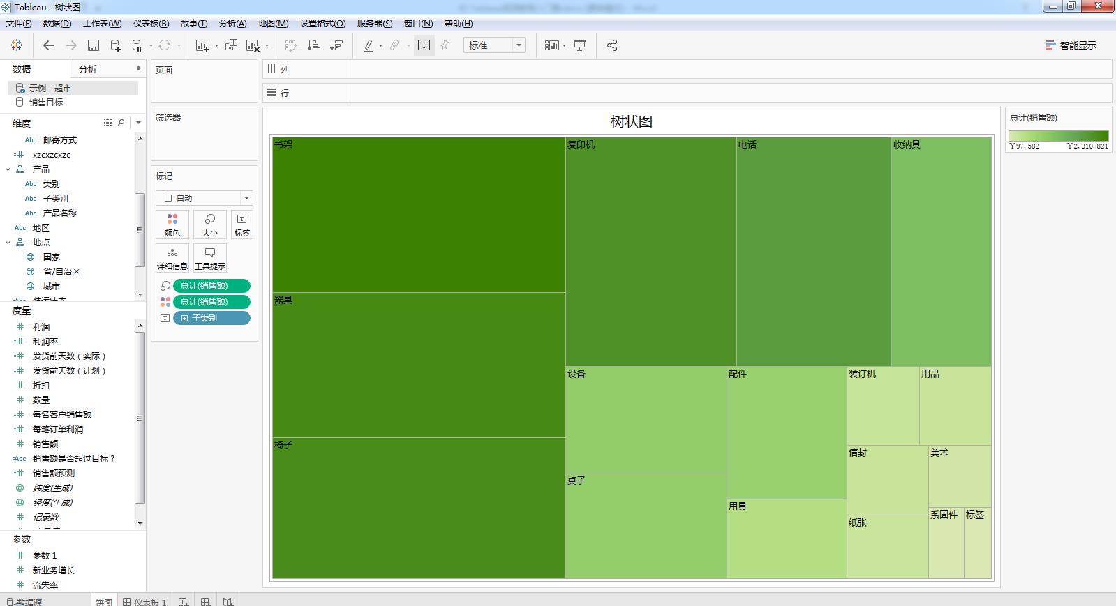Click the new dashboard tab icon
This screenshot has width=1116, height=606.
click(205, 601)
